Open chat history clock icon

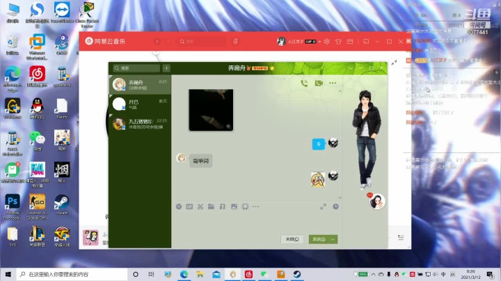(x=335, y=207)
